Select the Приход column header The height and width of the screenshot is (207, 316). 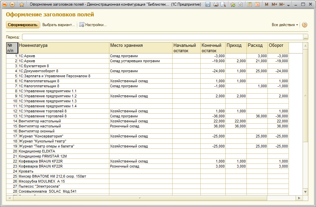[236, 48]
